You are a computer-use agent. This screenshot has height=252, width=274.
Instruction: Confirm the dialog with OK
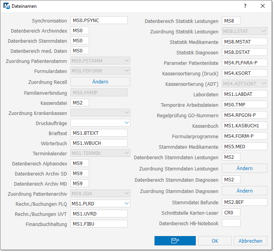pos(214,241)
